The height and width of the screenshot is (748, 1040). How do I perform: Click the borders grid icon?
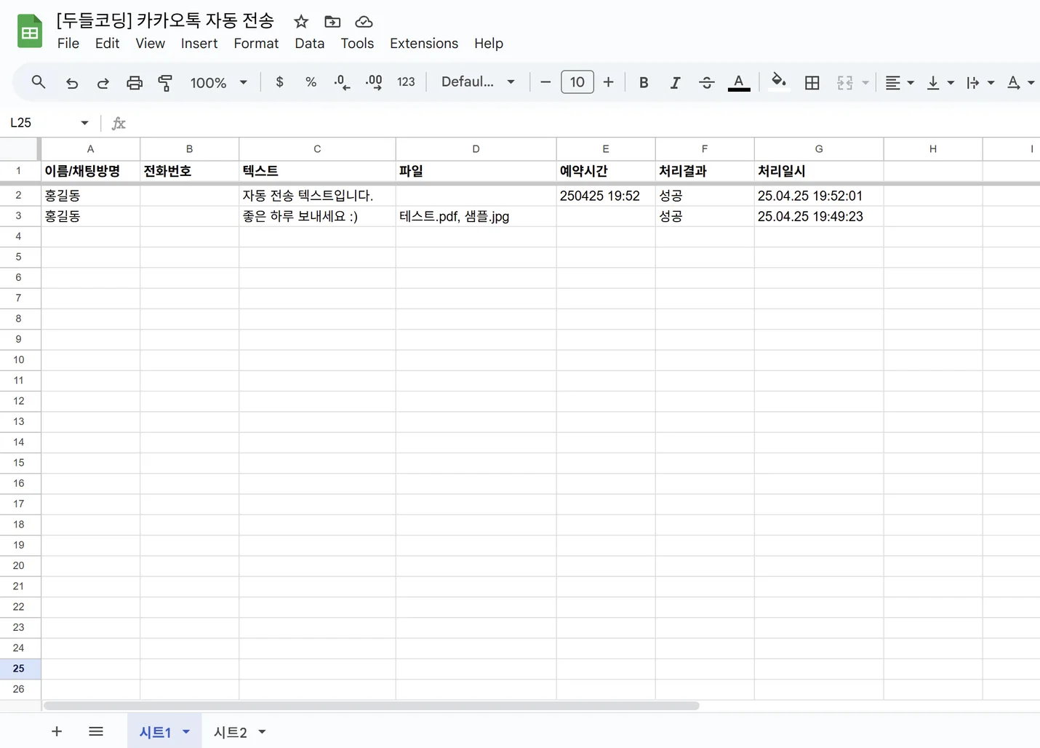pos(812,83)
